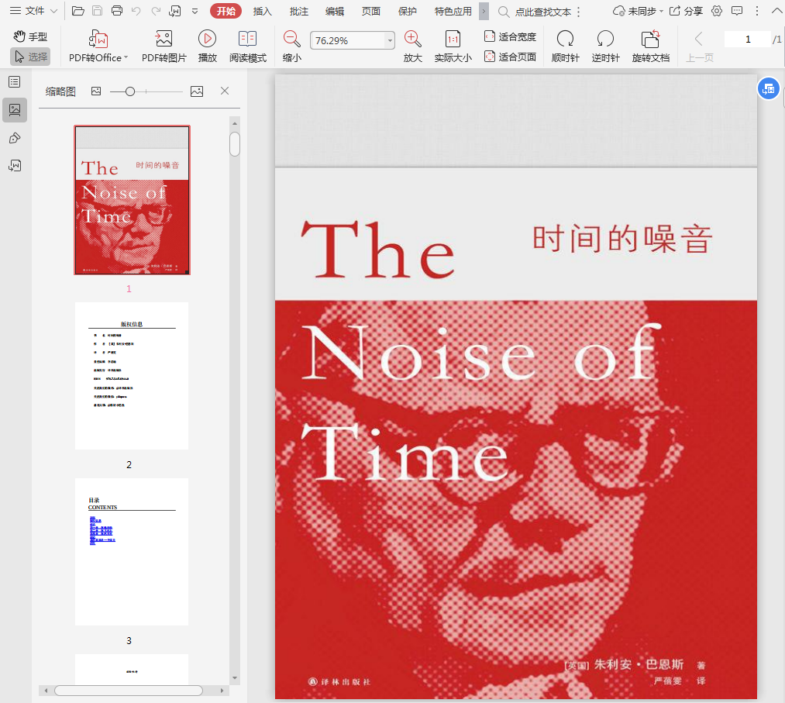Viewport: 785px width, 703px height.
Task: Click the open folder icon
Action: (x=77, y=11)
